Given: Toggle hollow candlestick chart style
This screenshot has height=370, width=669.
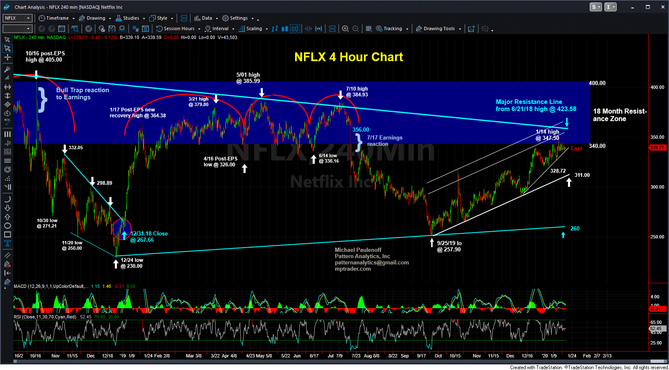Looking at the screenshot, I should click(x=295, y=28).
